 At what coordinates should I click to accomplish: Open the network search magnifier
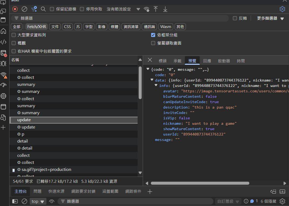click(43, 9)
